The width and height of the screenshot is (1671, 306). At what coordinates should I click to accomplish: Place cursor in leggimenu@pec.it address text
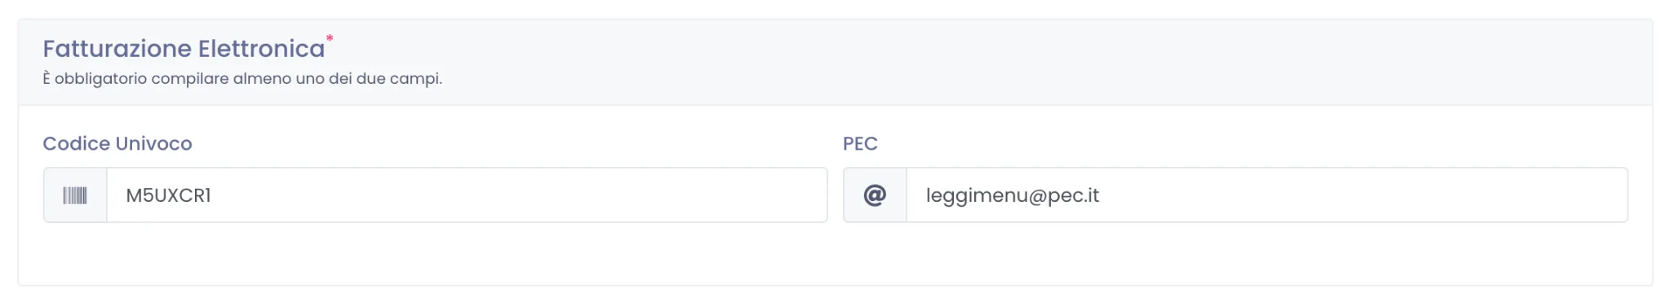1013,196
